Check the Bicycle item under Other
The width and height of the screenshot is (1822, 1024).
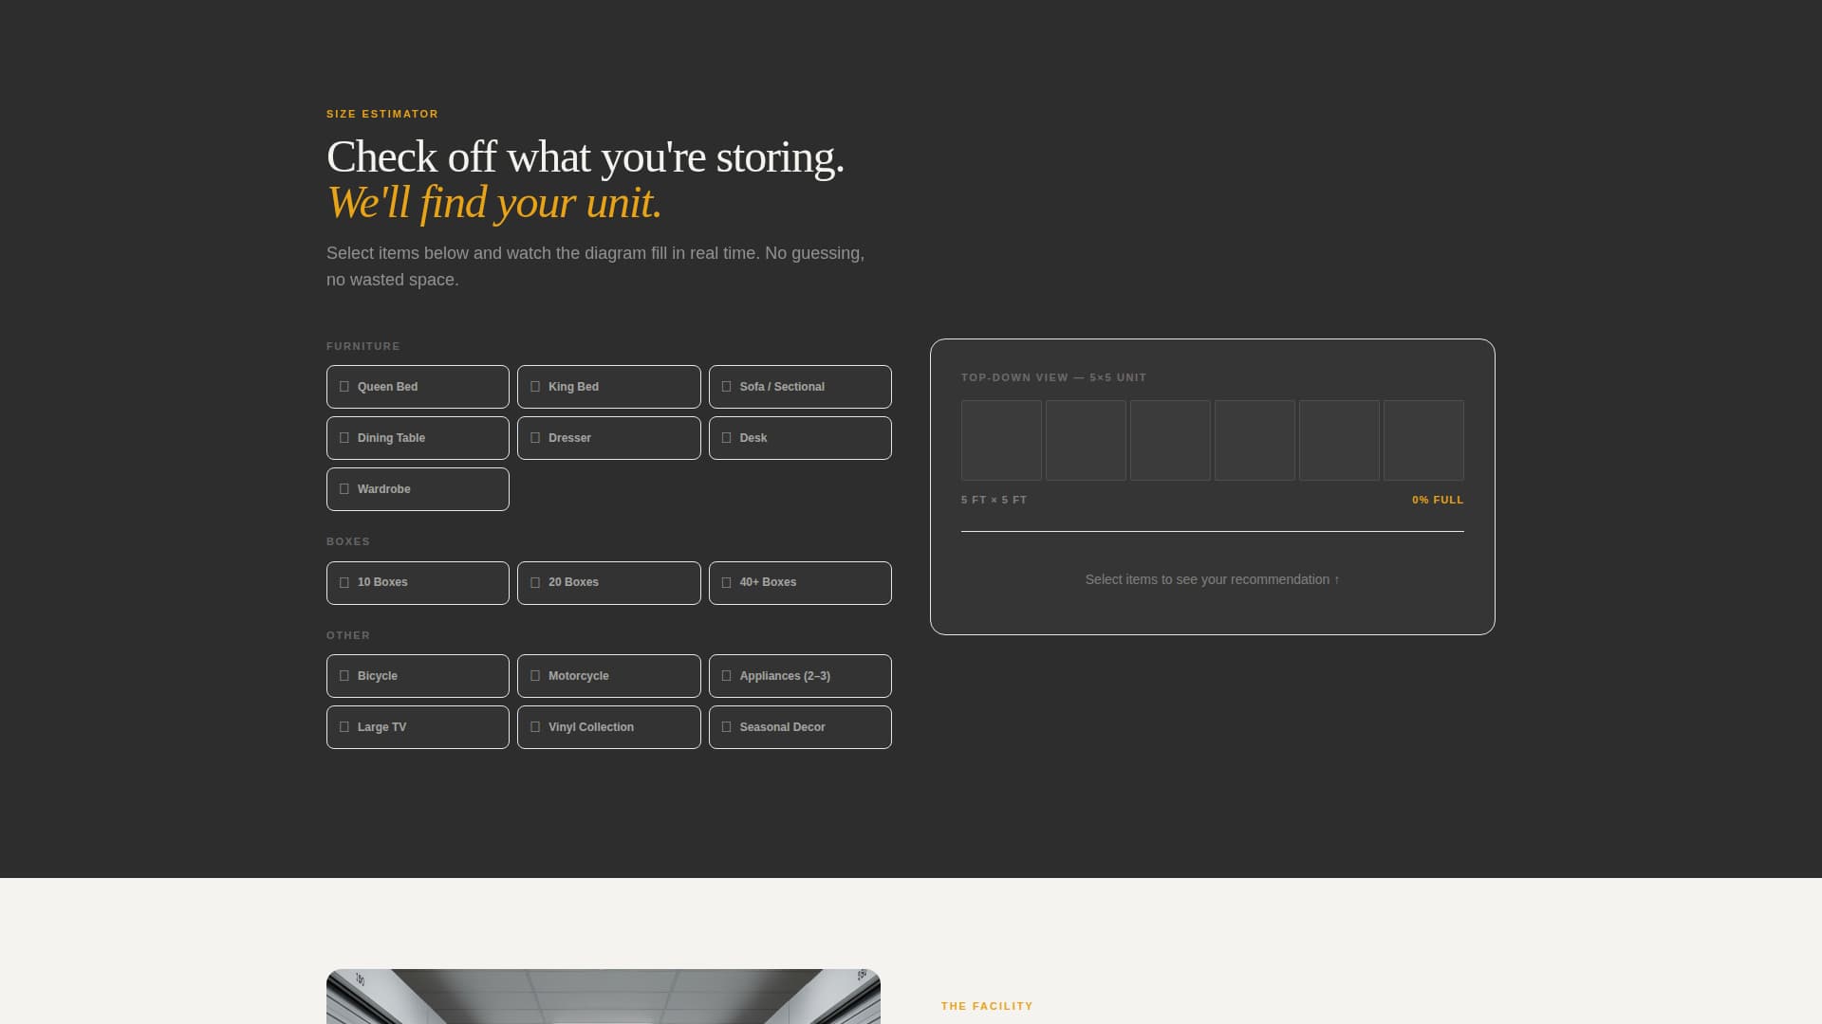click(x=418, y=675)
